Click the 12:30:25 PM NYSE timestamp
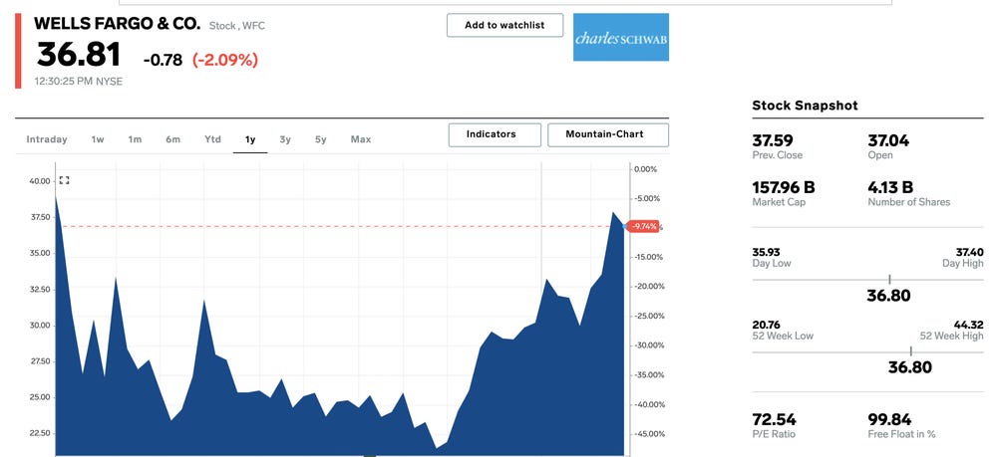Screen dimensions: 997x457 coord(78,82)
